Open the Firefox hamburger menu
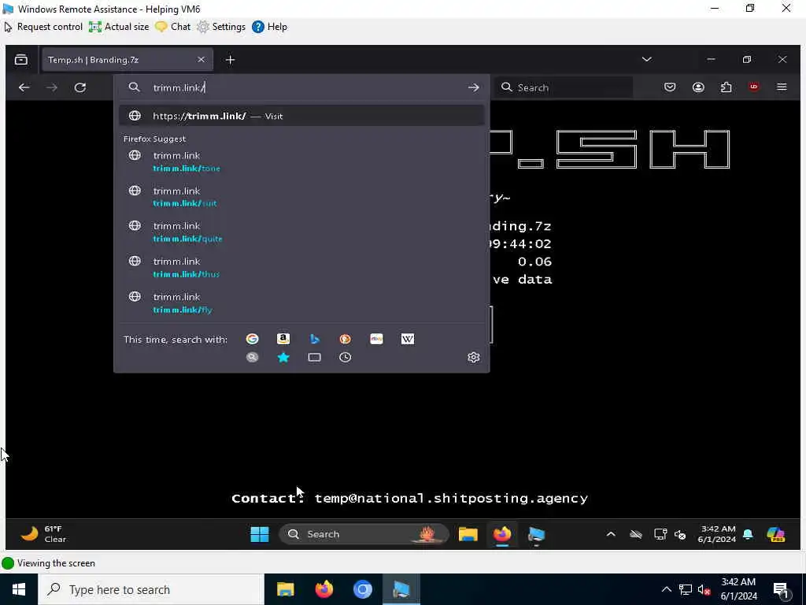Image resolution: width=806 pixels, height=605 pixels. [x=782, y=87]
